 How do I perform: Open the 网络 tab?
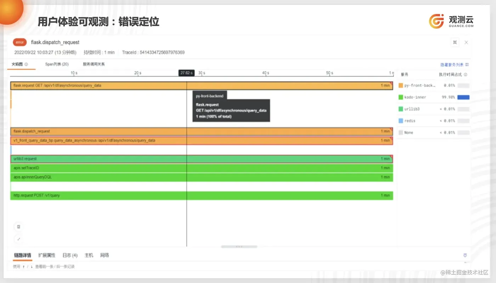(105, 255)
